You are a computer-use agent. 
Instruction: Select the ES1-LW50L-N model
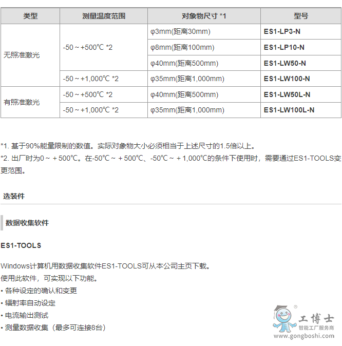pos(287,94)
